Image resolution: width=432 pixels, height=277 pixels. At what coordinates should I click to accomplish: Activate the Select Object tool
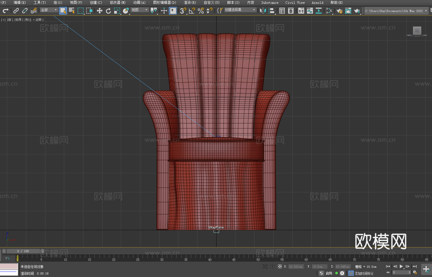coord(63,11)
